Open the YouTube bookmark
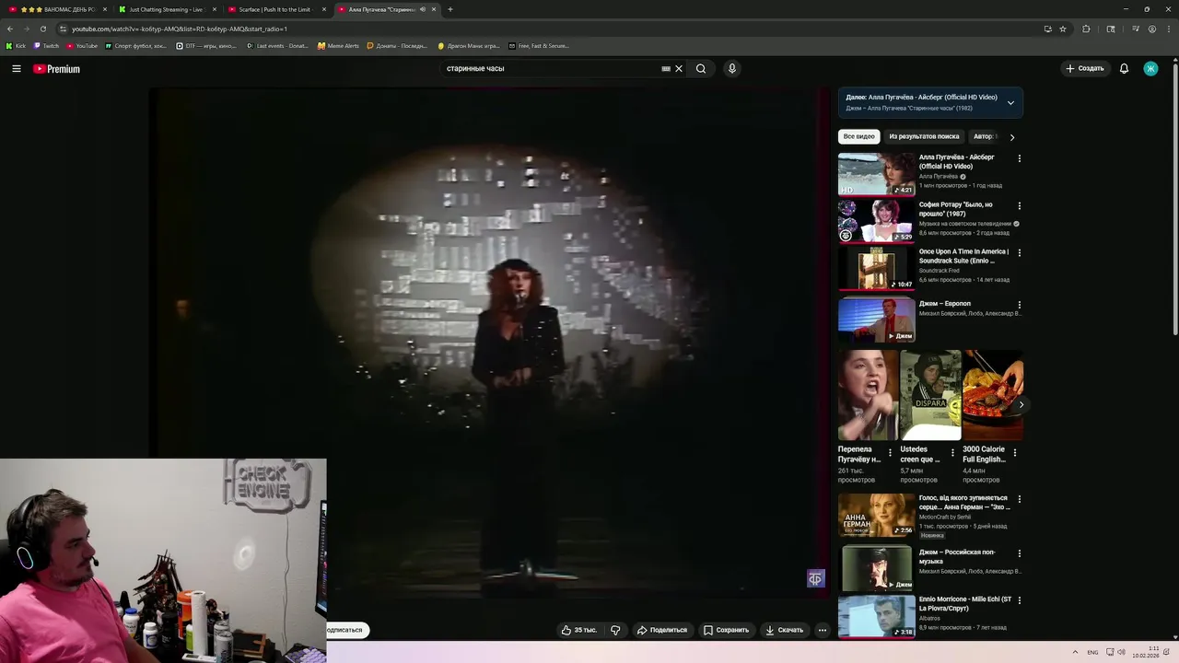 coord(82,45)
